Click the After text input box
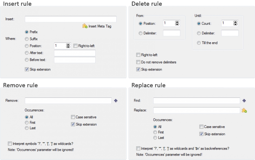Image resolution: width=255 pixels, height=160 pixels. [75, 53]
